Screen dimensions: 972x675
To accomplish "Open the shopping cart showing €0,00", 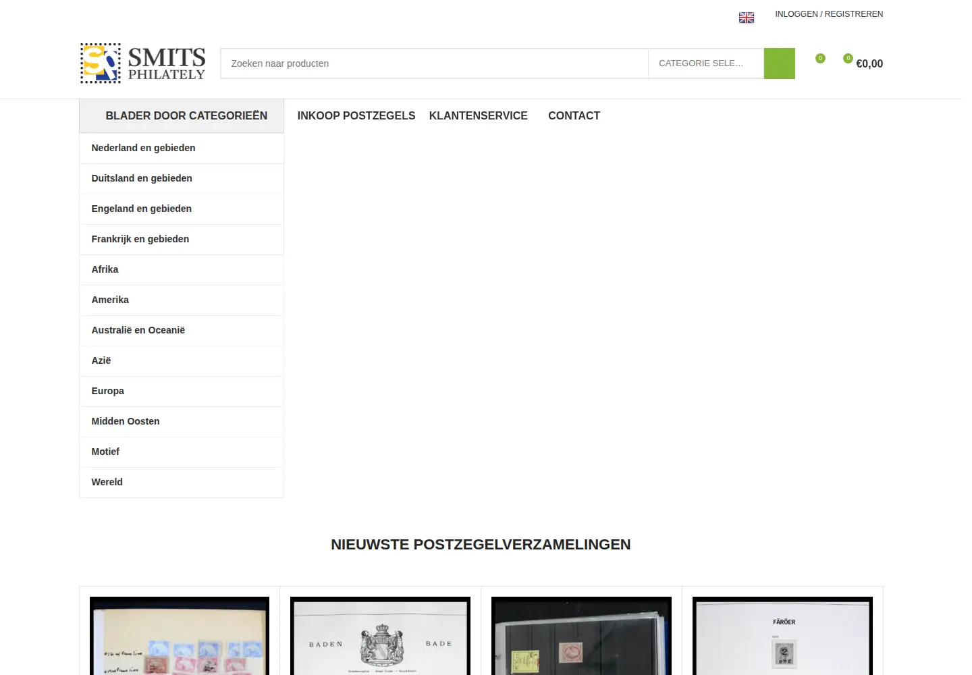I will 863,63.
